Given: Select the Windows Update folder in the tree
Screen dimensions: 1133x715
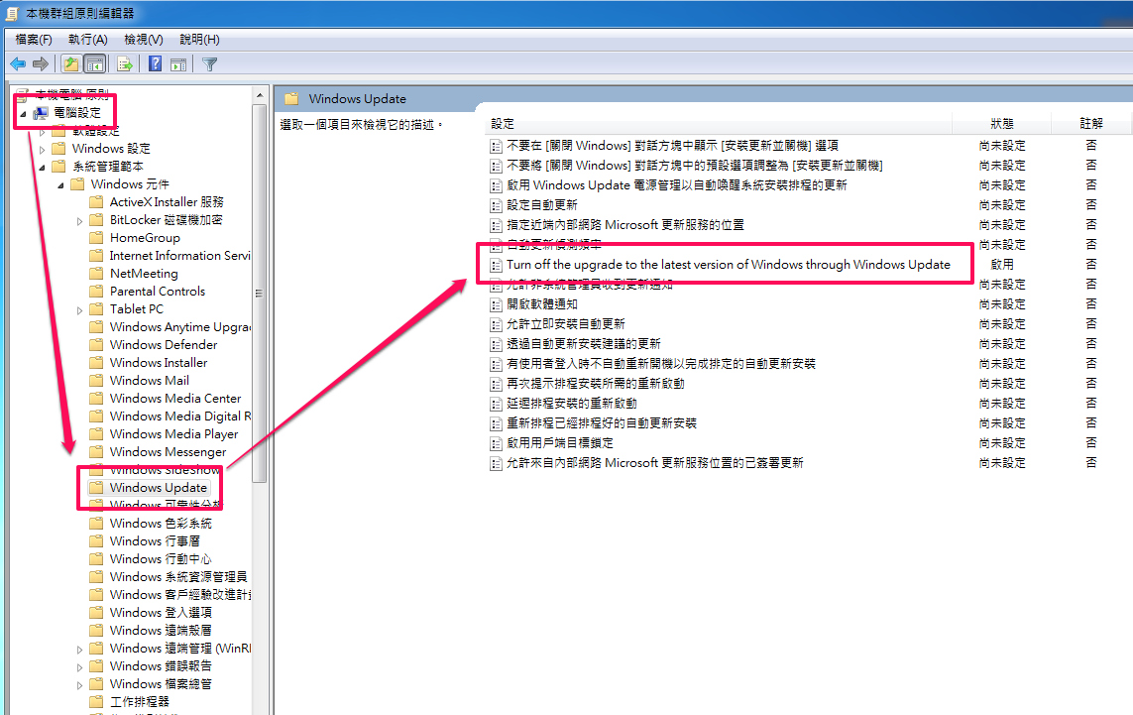Looking at the screenshot, I should click(159, 487).
